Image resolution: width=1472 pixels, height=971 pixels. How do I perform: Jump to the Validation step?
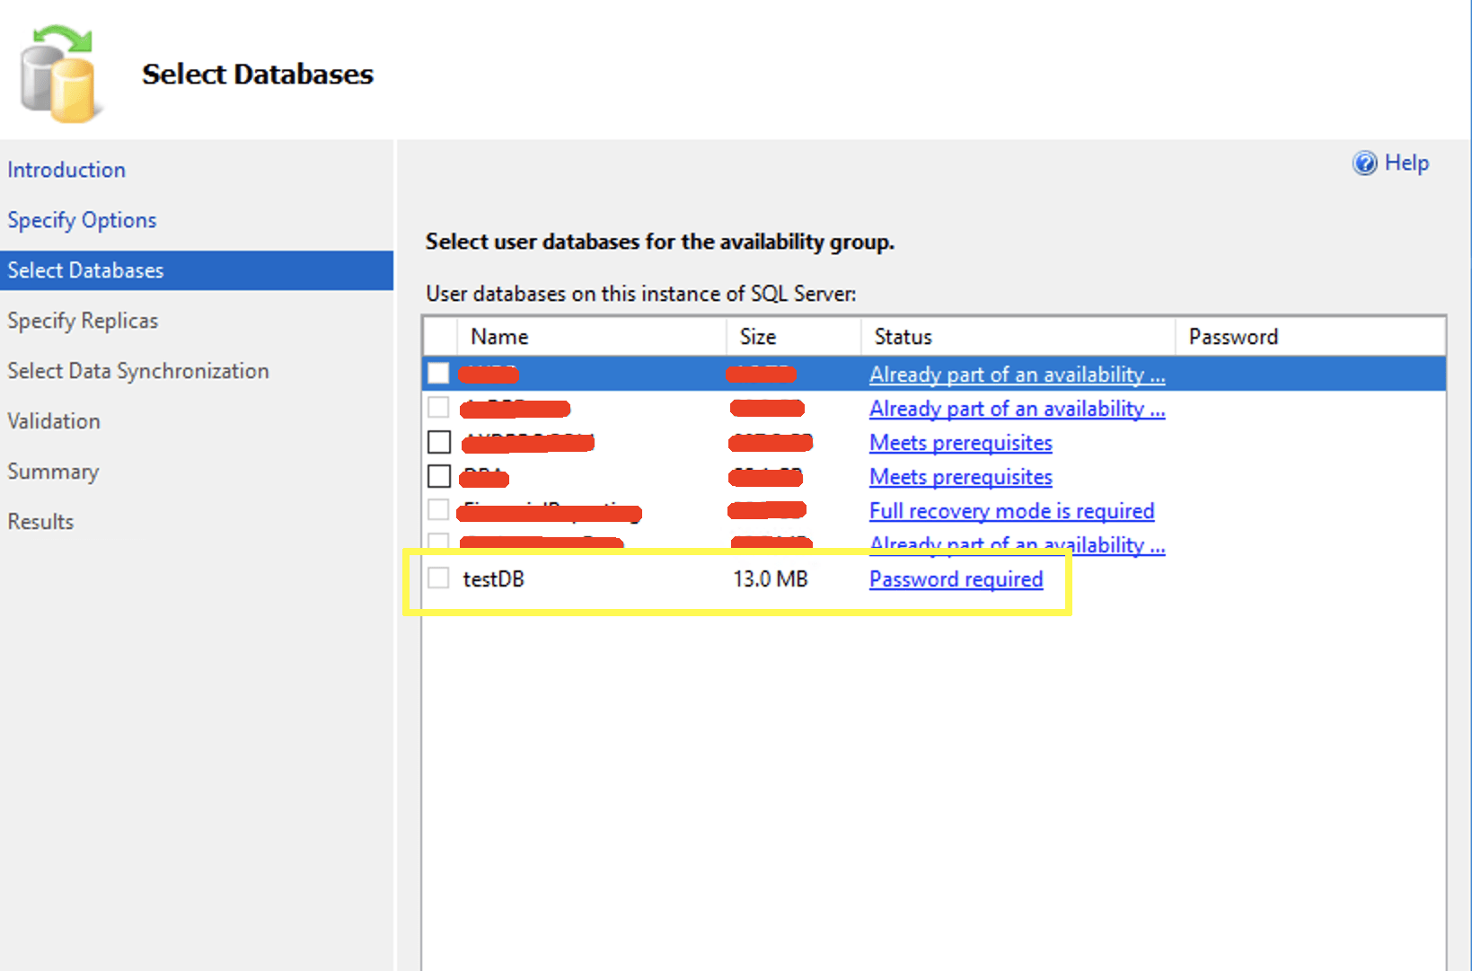(x=54, y=421)
